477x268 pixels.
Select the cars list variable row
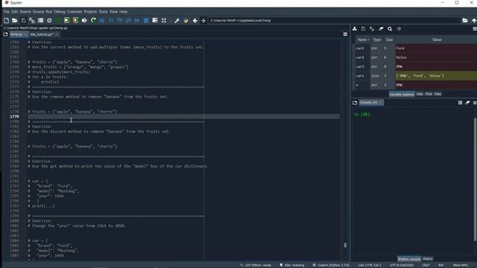[x=416, y=76]
